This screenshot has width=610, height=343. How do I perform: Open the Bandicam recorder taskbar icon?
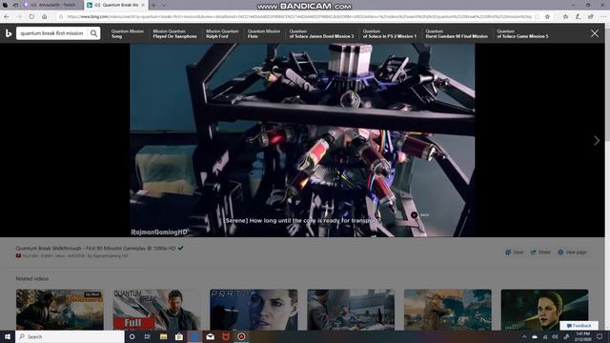pyautogui.click(x=241, y=336)
